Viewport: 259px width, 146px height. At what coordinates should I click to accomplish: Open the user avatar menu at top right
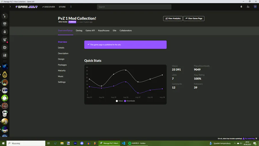point(255,7)
